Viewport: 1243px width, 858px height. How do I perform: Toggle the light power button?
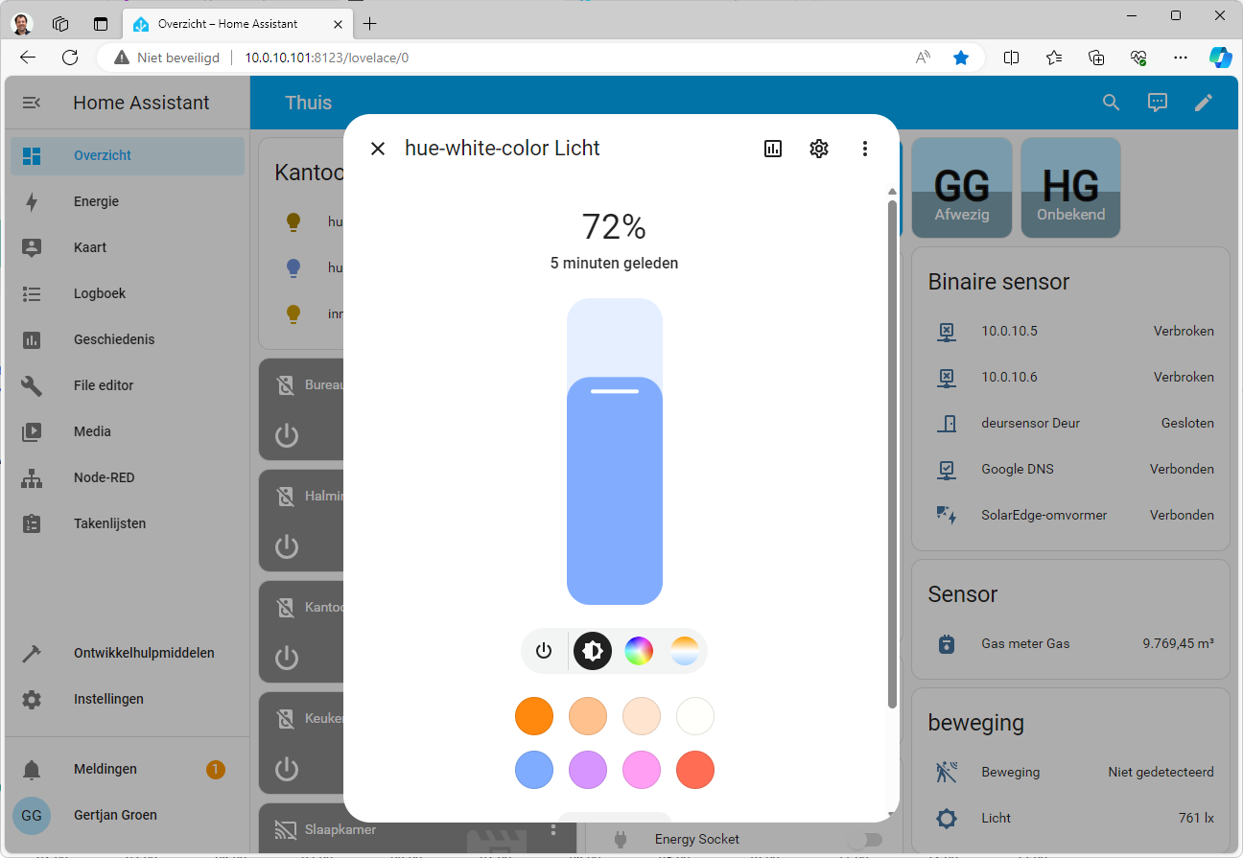click(544, 651)
